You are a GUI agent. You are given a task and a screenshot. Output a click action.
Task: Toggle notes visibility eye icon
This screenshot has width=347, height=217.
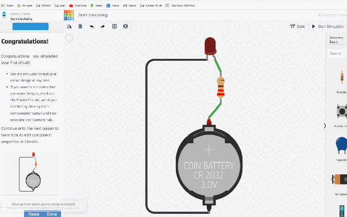pos(125,26)
